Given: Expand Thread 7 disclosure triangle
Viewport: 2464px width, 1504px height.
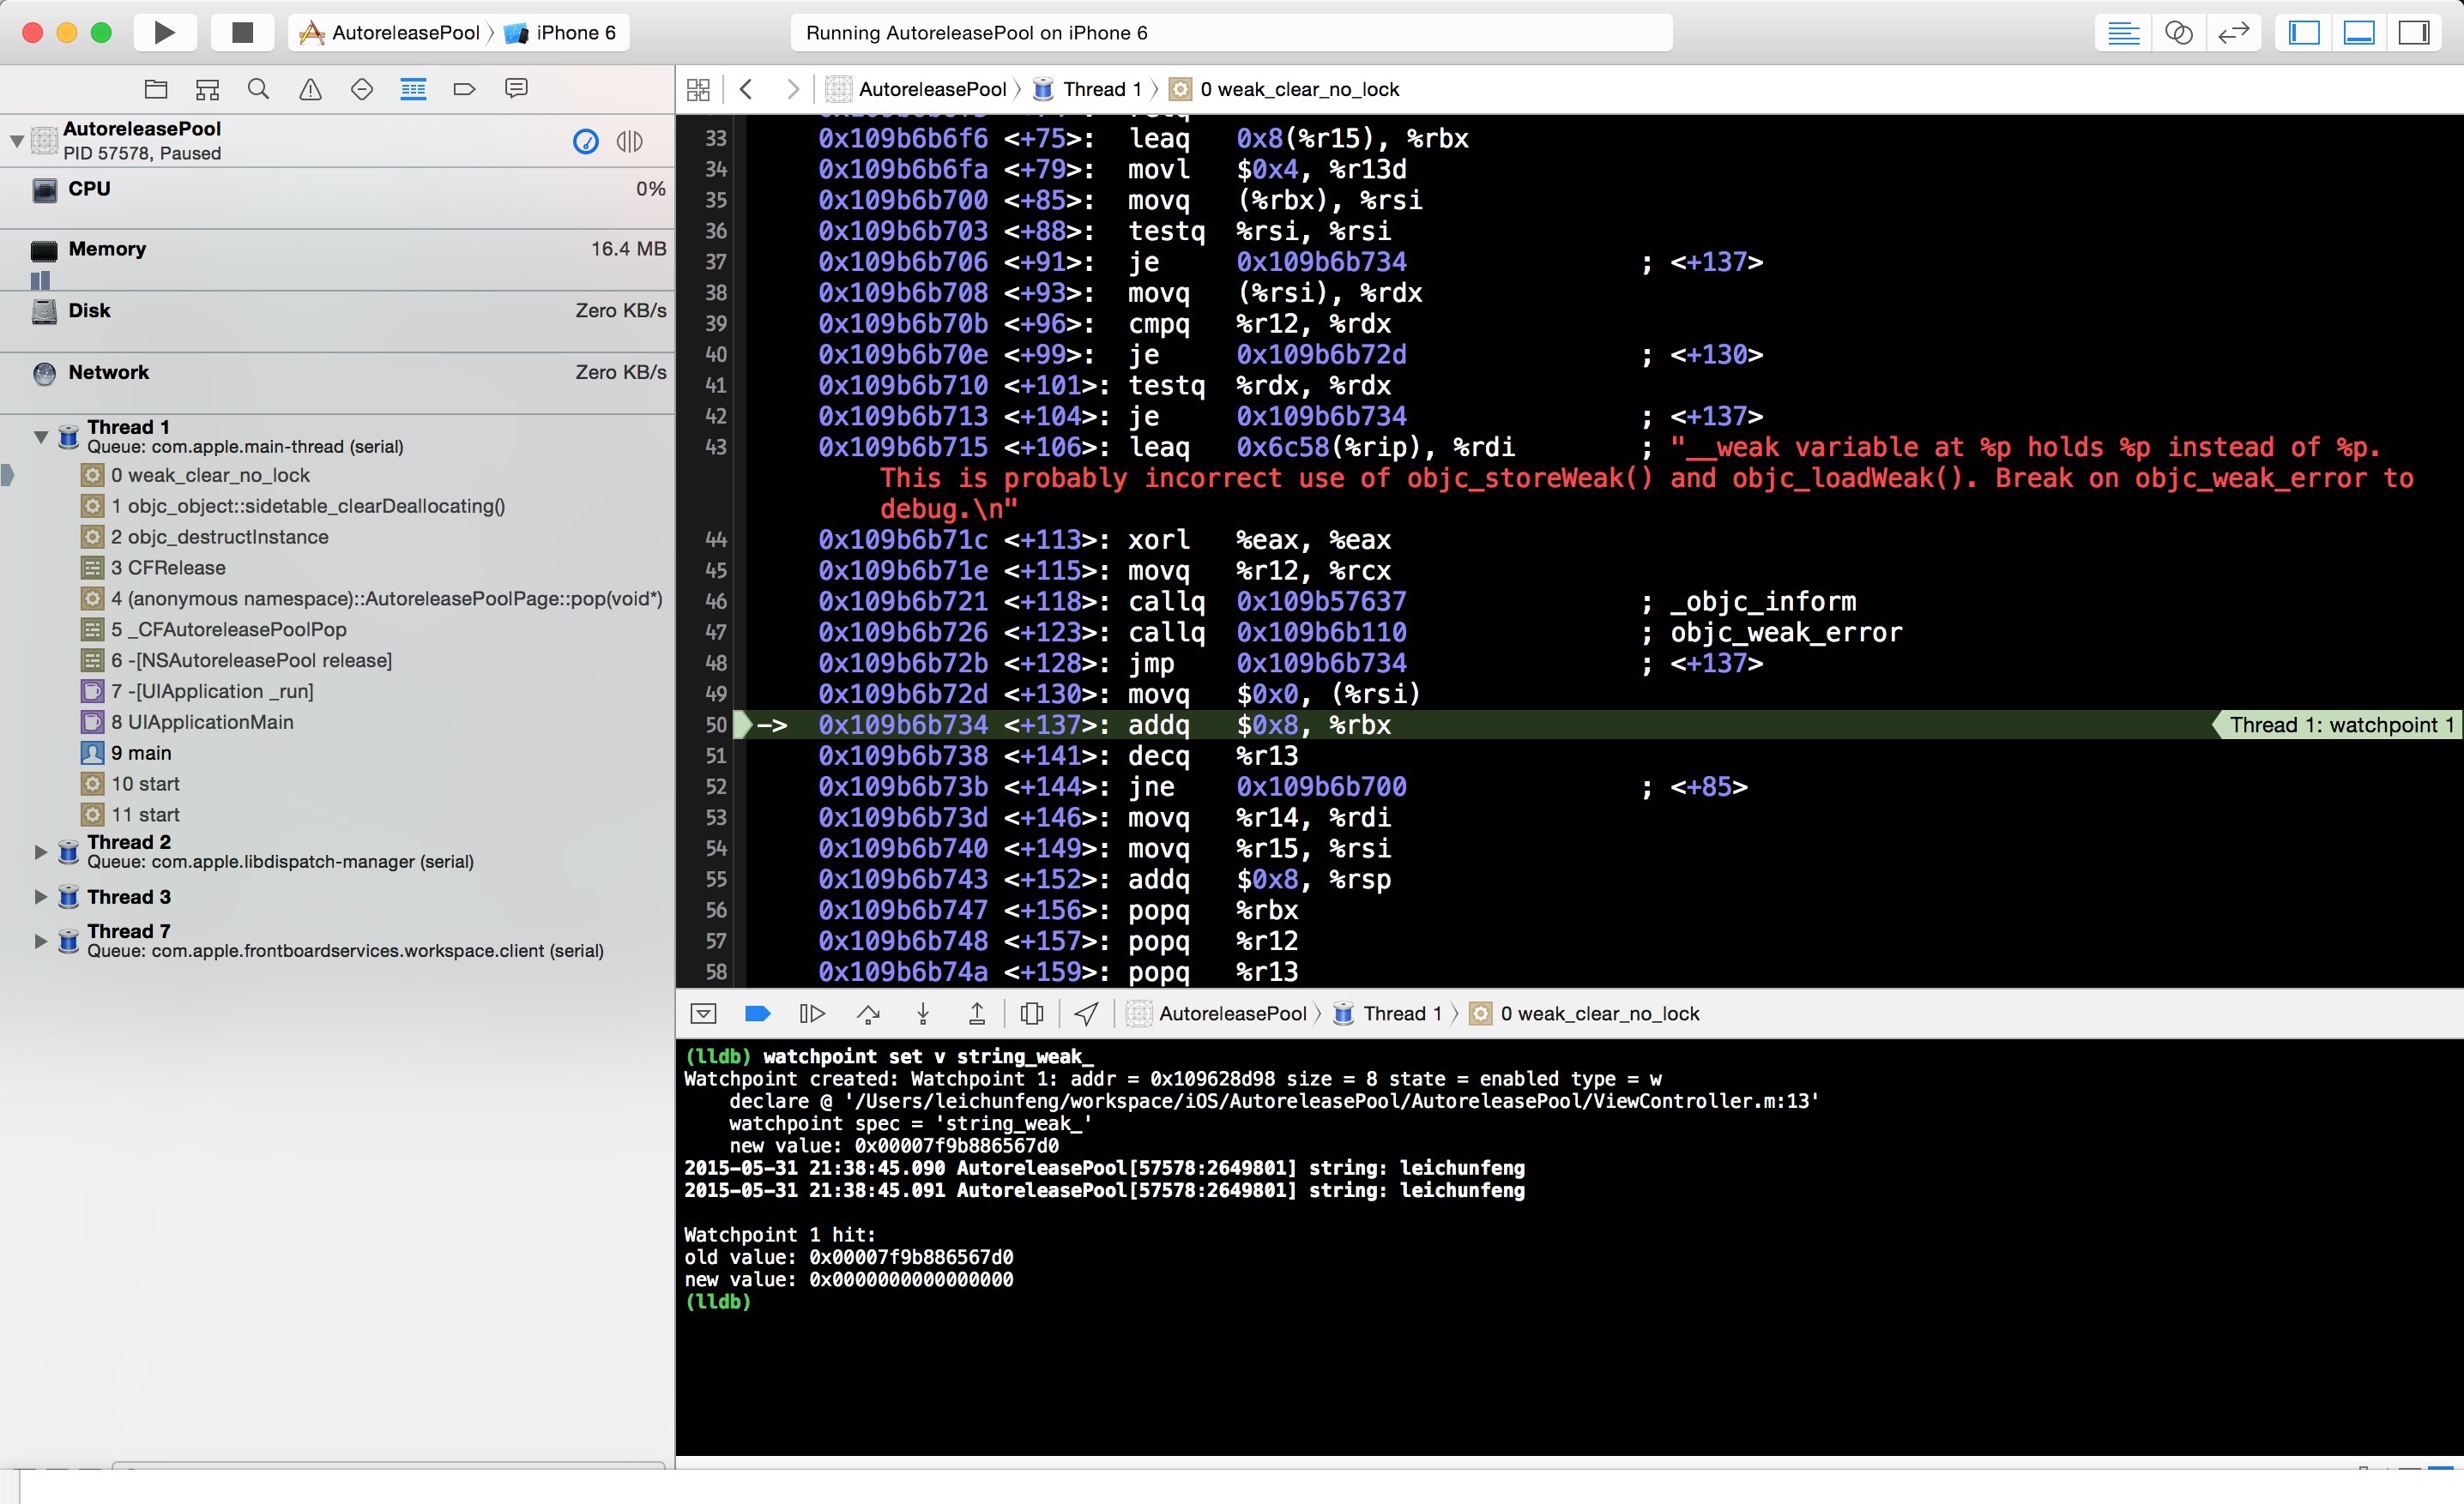Looking at the screenshot, I should (x=41, y=941).
